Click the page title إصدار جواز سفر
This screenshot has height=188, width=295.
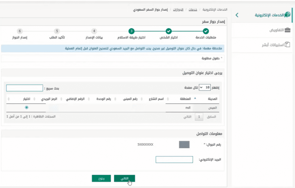click(213, 22)
